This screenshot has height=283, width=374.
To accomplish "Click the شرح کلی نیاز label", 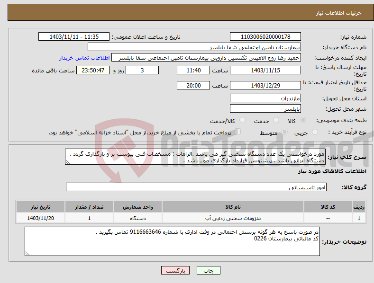I will click(347, 157).
